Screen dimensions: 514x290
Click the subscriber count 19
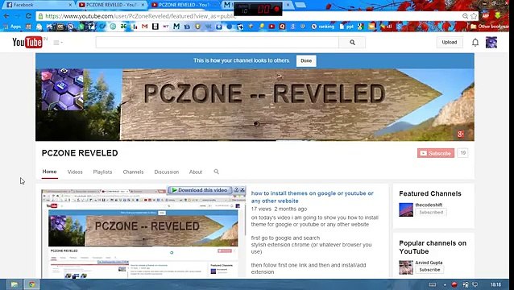(x=463, y=153)
